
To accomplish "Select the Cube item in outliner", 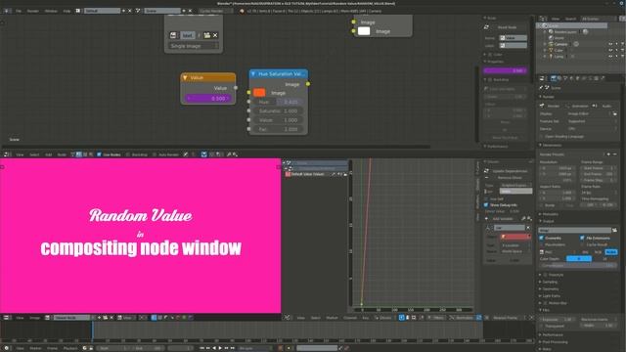I will pos(559,50).
